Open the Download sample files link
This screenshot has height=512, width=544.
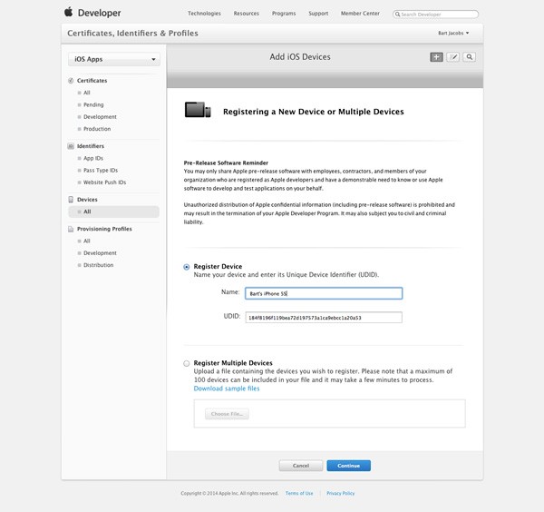[227, 389]
